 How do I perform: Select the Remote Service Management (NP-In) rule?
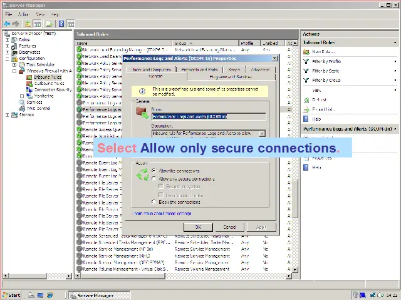coord(118,249)
